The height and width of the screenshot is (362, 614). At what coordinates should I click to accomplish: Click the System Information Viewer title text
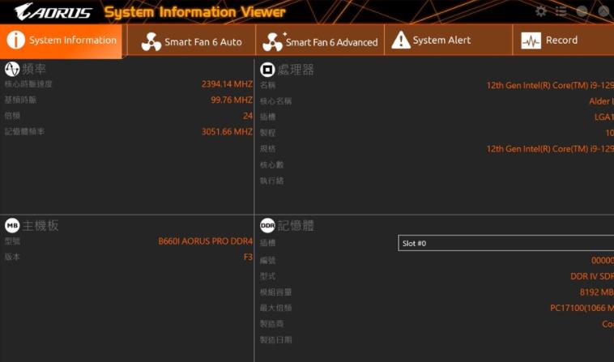[x=194, y=12]
